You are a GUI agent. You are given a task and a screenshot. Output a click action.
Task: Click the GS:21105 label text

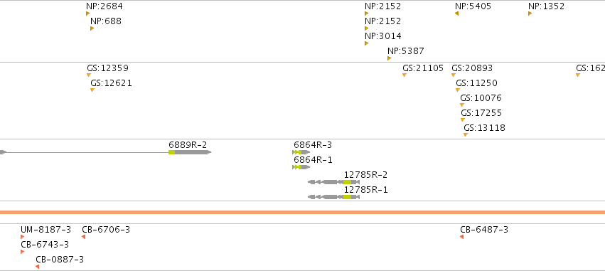coord(423,68)
